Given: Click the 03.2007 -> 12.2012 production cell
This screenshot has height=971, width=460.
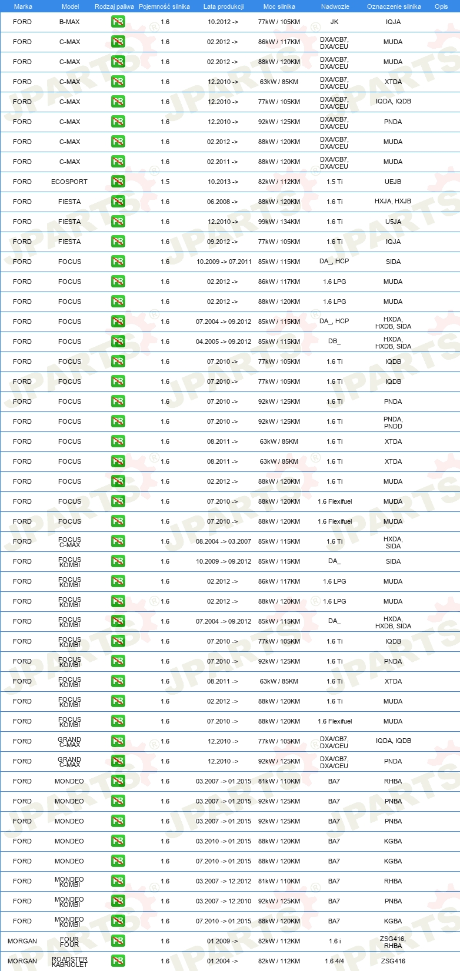Looking at the screenshot, I should click(x=224, y=882).
